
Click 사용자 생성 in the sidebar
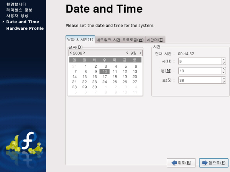[17, 16]
